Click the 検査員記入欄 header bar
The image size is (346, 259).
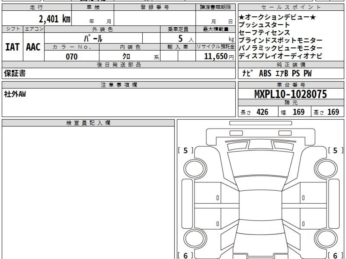(x=88, y=123)
